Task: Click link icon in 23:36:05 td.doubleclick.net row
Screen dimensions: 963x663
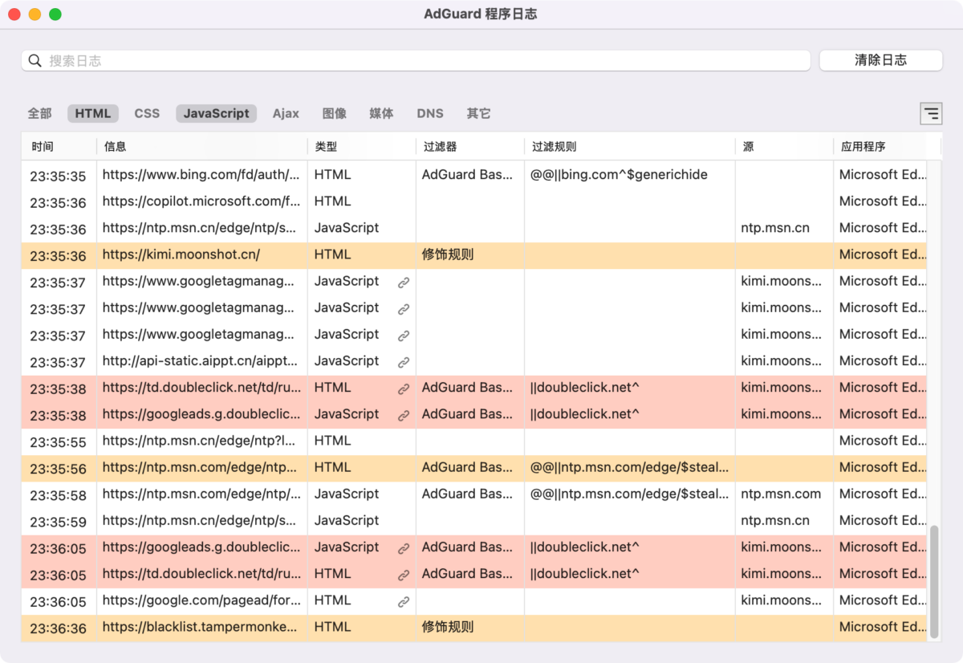Action: [x=404, y=575]
